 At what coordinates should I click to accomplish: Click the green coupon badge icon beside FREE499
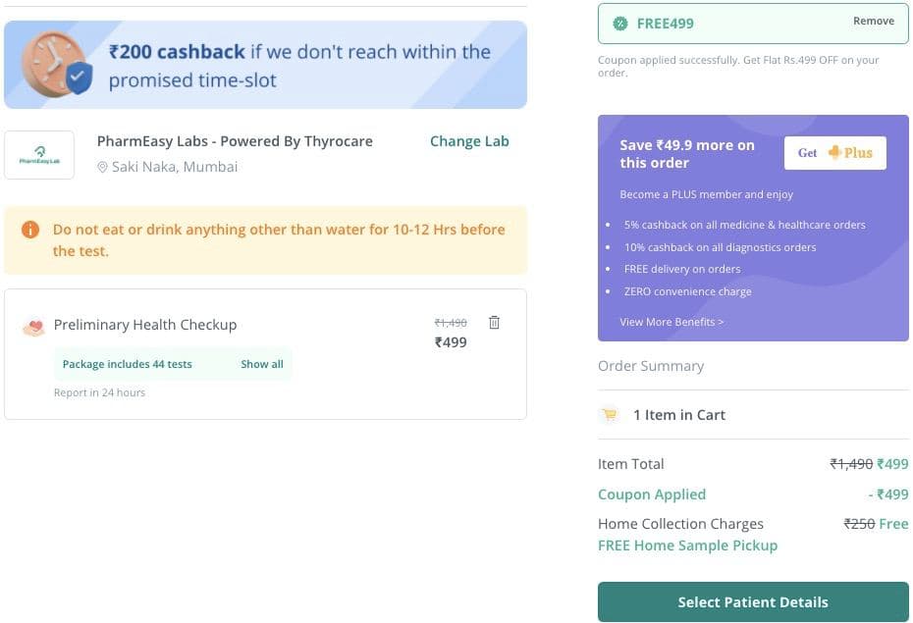point(620,24)
